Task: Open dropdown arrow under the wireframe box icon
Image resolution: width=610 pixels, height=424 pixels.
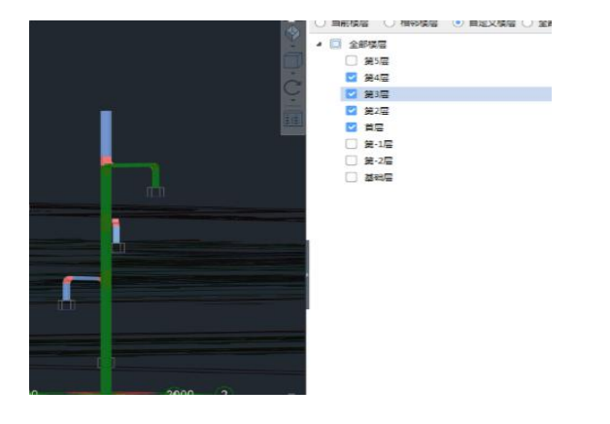Action: [x=292, y=73]
